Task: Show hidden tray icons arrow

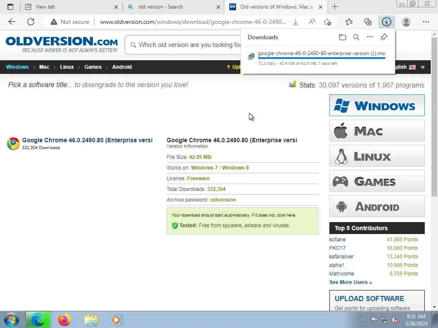Action: 364,320
